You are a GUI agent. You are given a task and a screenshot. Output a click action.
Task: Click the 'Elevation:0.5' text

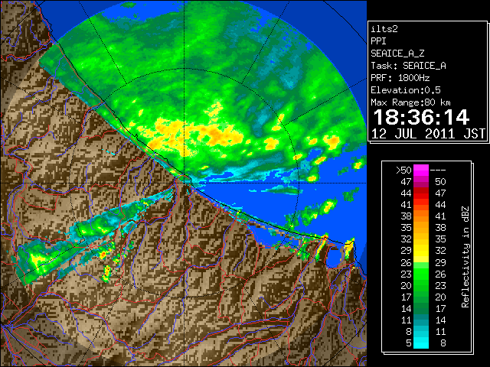406,90
